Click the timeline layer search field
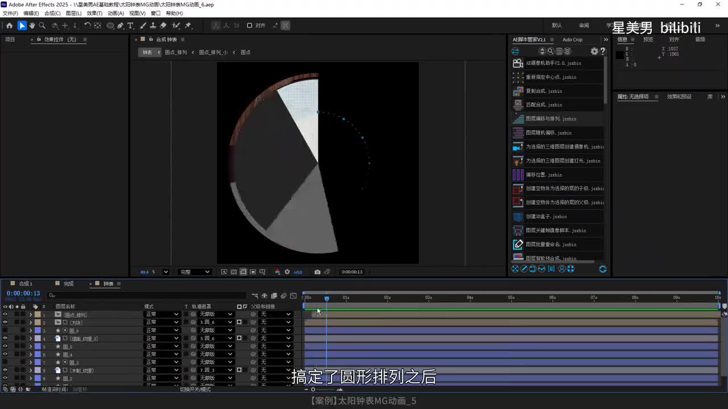The image size is (728, 409). [x=148, y=295]
